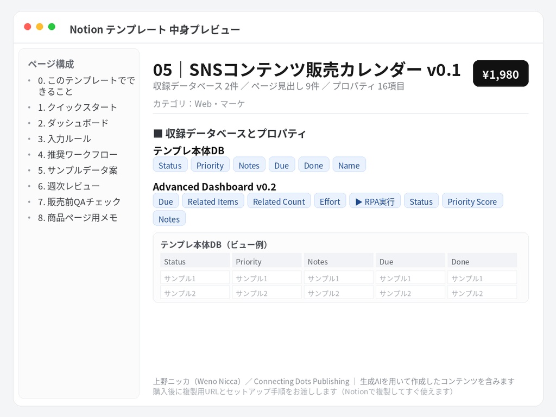Click the テンプレ本体DB（ビュー例） caption

[x=214, y=244]
